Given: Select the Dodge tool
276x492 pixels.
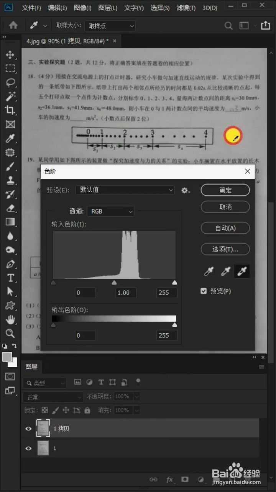Looking at the screenshot, I should [x=10, y=250].
